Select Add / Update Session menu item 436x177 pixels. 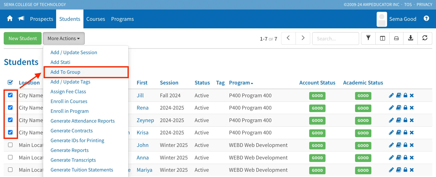[74, 52]
